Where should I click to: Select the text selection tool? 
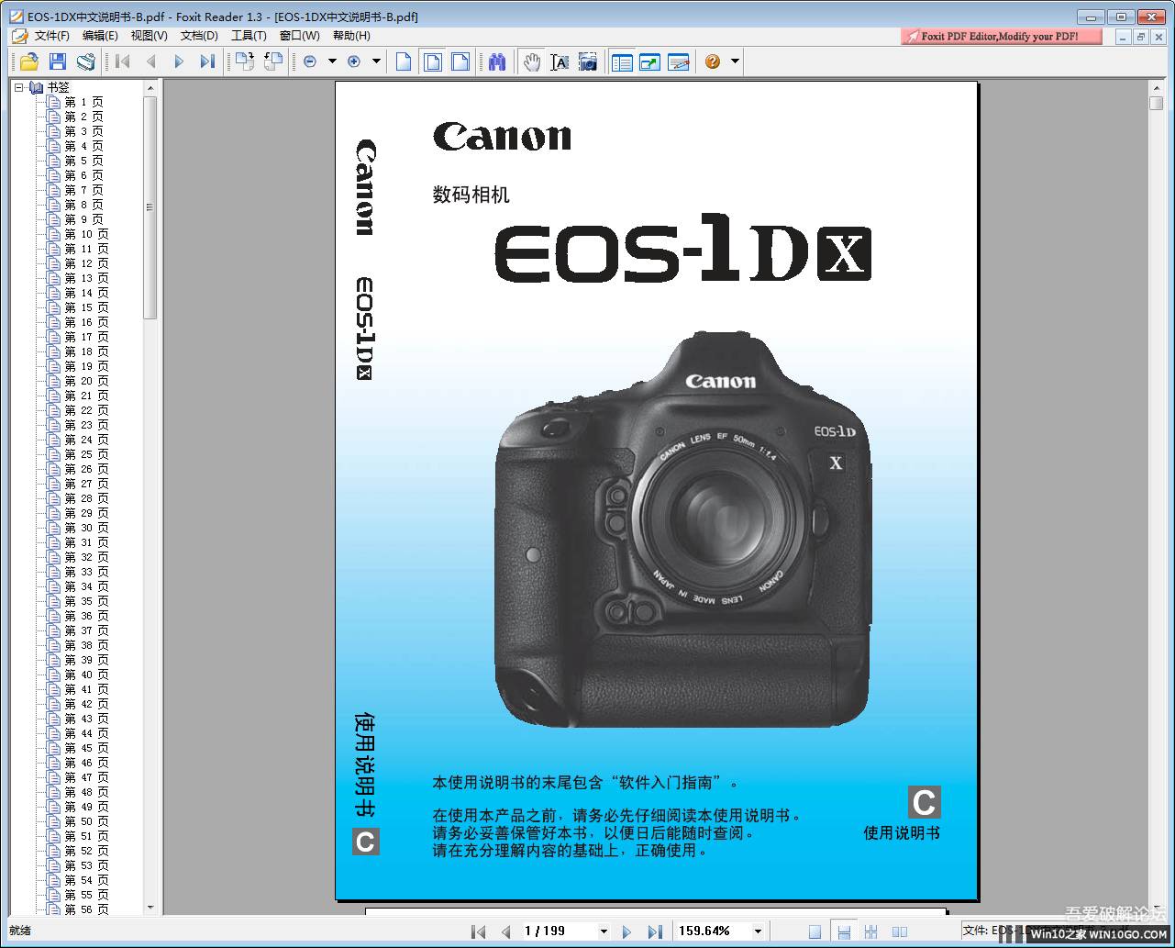pos(560,61)
